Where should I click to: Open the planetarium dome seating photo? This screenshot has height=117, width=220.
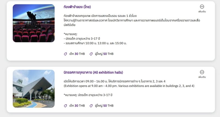[34, 23]
